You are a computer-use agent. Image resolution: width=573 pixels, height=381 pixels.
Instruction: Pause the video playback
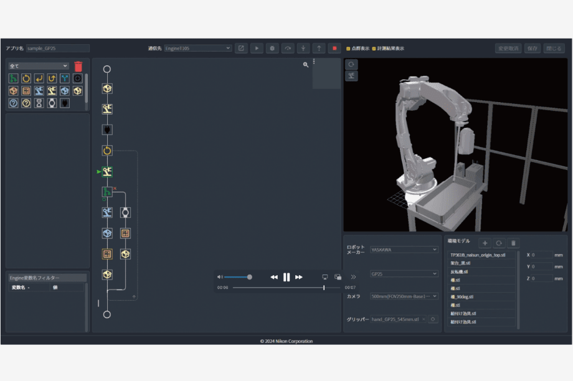(x=286, y=277)
